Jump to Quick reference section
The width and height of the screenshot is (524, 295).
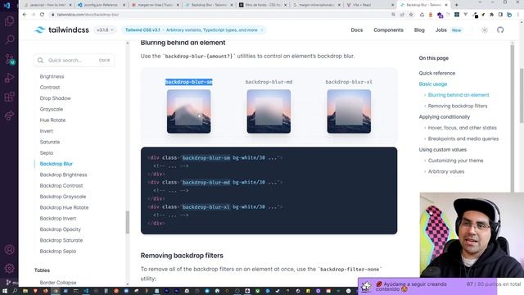pyautogui.click(x=436, y=73)
